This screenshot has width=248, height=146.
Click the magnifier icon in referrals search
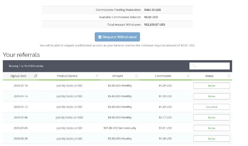[x=194, y=66]
